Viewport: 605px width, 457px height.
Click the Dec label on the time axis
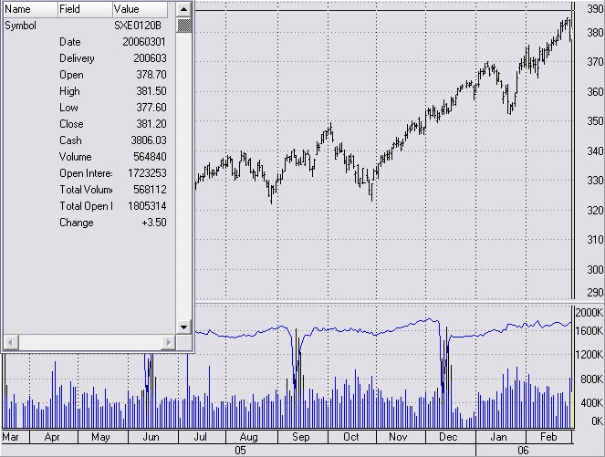449,437
